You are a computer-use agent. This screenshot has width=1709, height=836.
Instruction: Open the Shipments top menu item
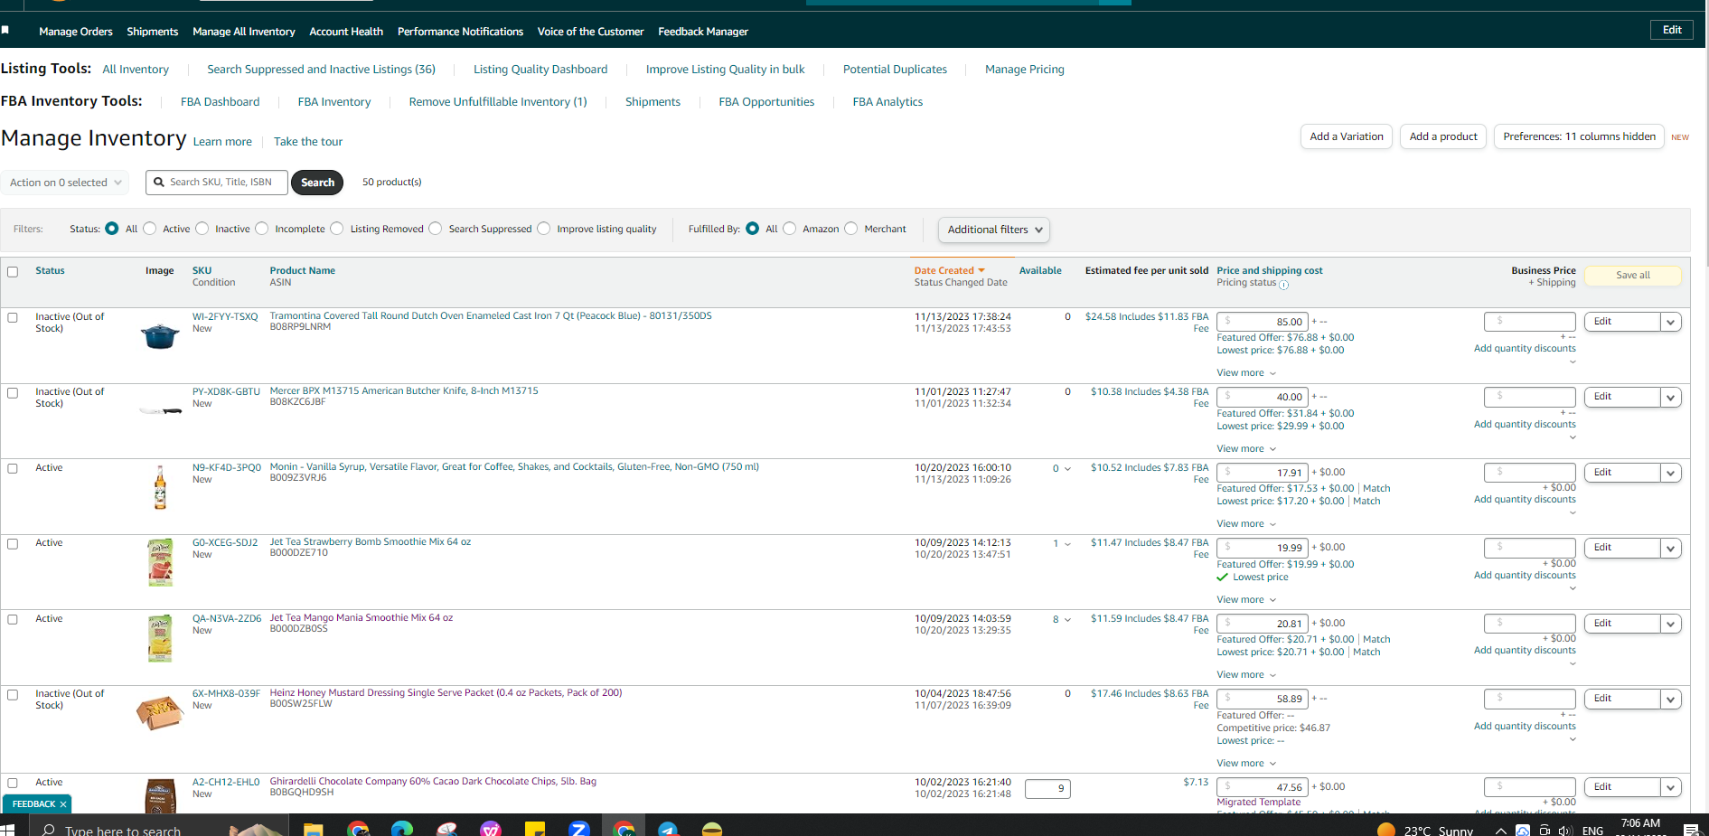tap(153, 32)
